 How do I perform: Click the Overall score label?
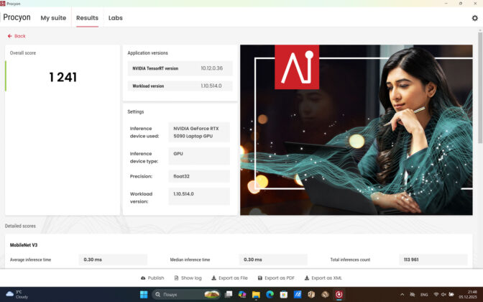pyautogui.click(x=23, y=53)
